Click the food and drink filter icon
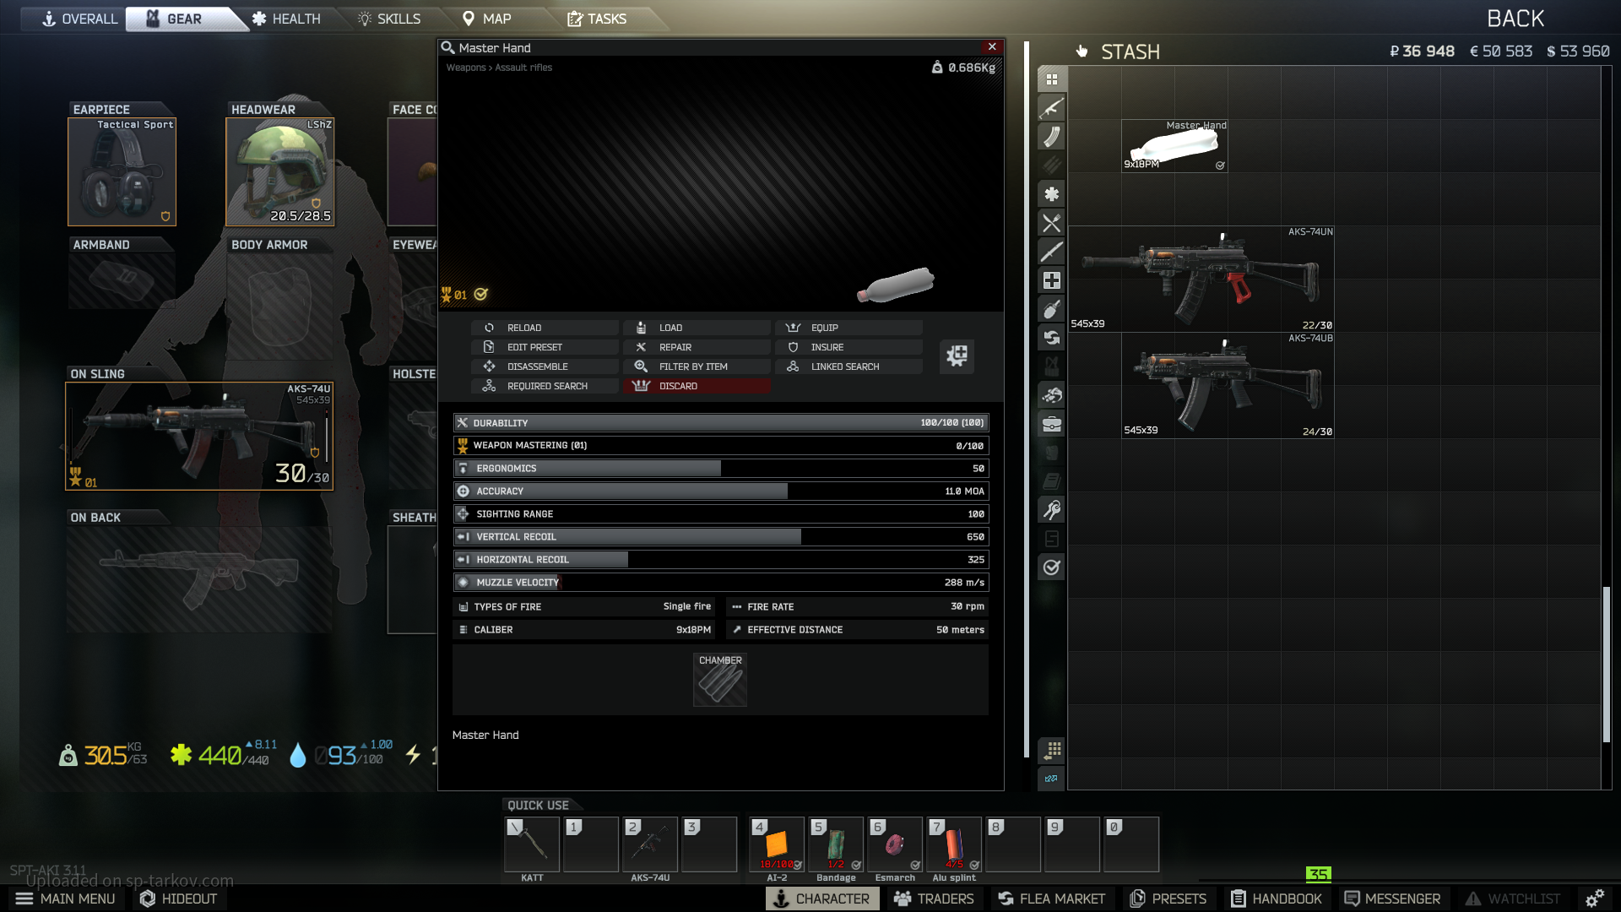Image resolution: width=1621 pixels, height=912 pixels. [x=1052, y=223]
